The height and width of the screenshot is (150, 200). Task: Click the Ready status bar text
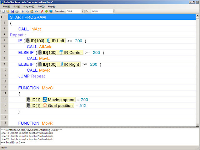tap(4, 148)
